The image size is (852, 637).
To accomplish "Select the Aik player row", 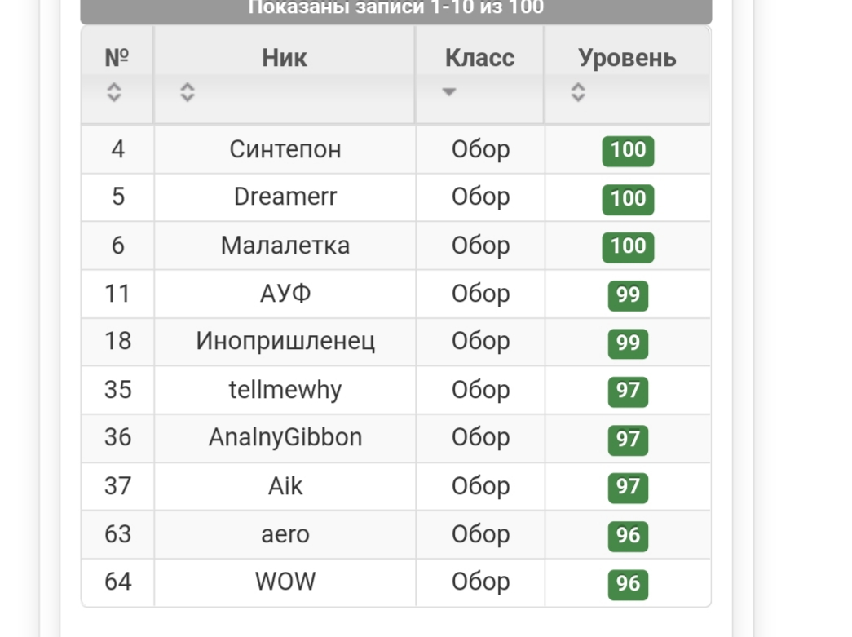I will click(x=285, y=486).
